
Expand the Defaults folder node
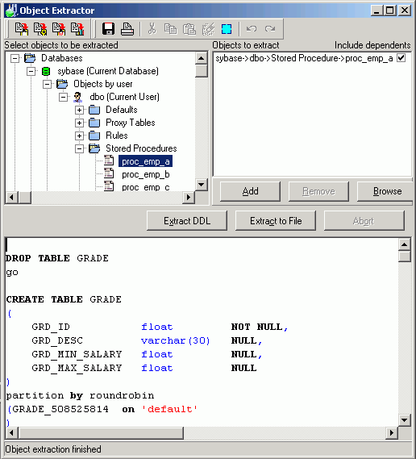click(x=79, y=110)
